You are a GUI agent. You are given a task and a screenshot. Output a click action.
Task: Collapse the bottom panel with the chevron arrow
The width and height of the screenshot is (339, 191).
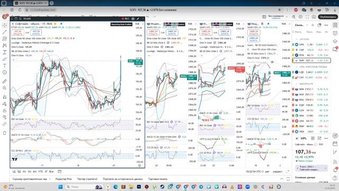click(x=282, y=179)
